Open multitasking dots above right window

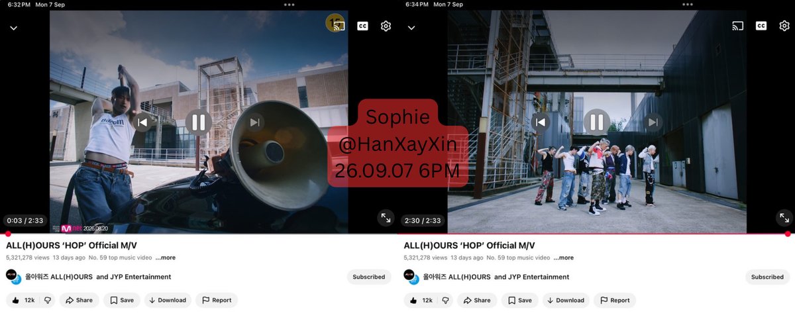pyautogui.click(x=686, y=4)
